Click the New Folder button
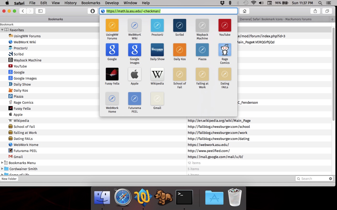337x210 pixels. pyautogui.click(x=9, y=179)
